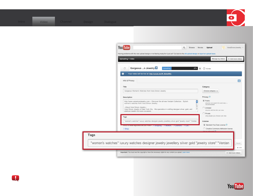This screenshot has height=196, width=253.
Task: Select the Unlisted privacy option
Action: coord(204,108)
